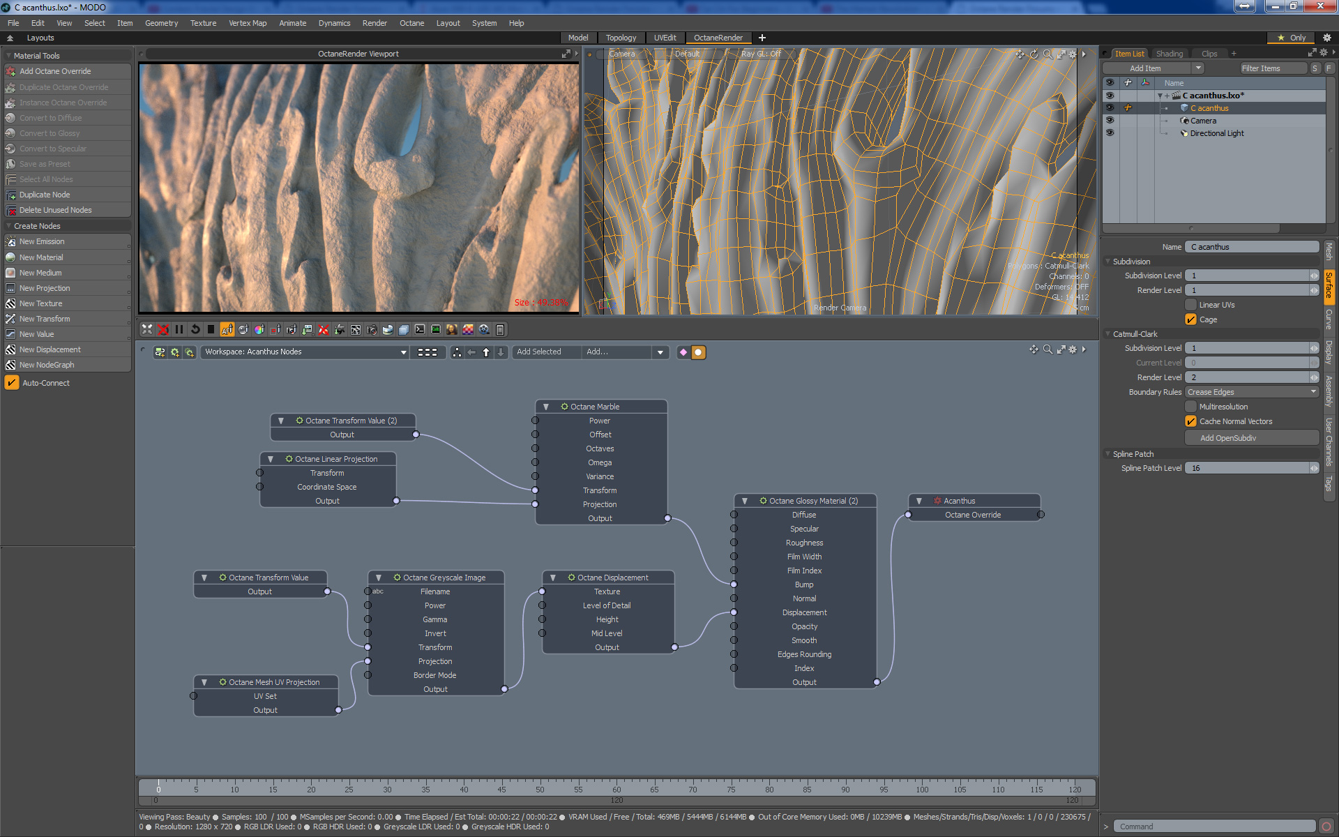Click Add Octane Override button

coord(55,71)
